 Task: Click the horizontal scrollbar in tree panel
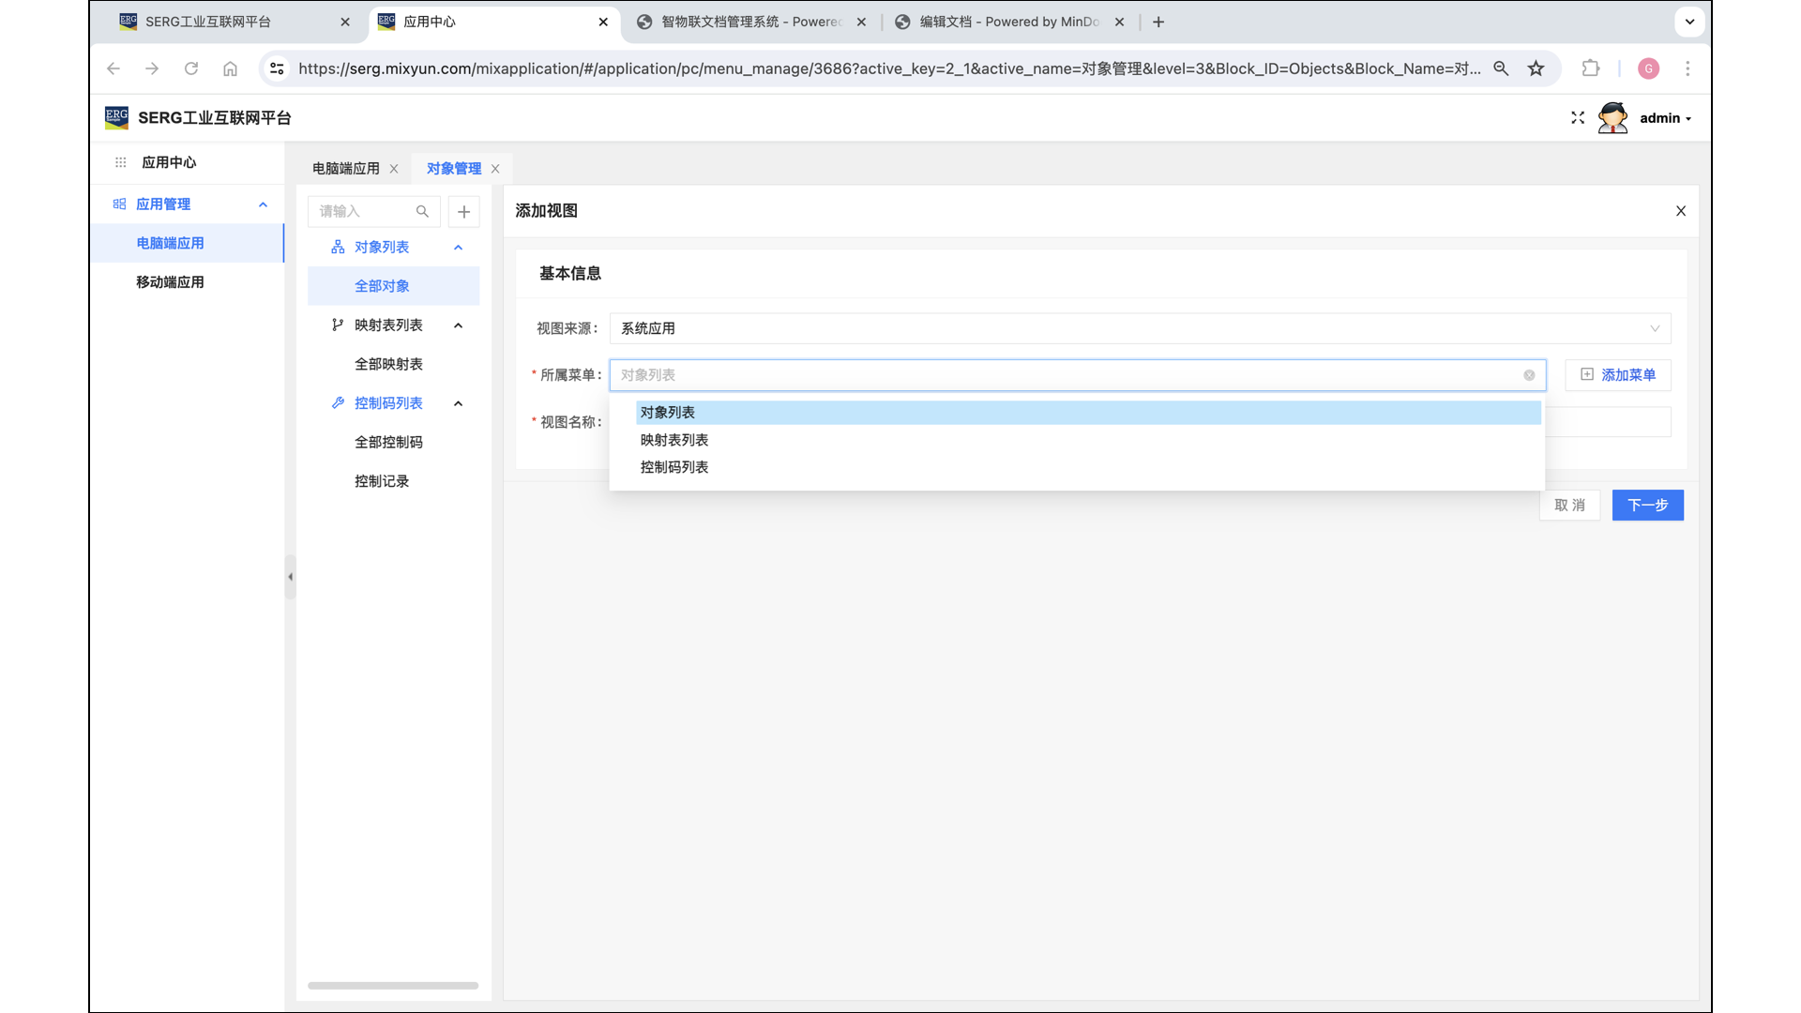coord(393,986)
